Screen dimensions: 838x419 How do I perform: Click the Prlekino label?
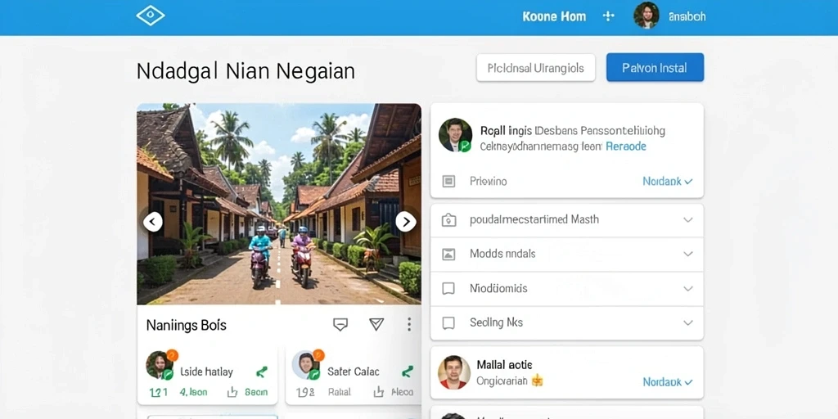489,181
